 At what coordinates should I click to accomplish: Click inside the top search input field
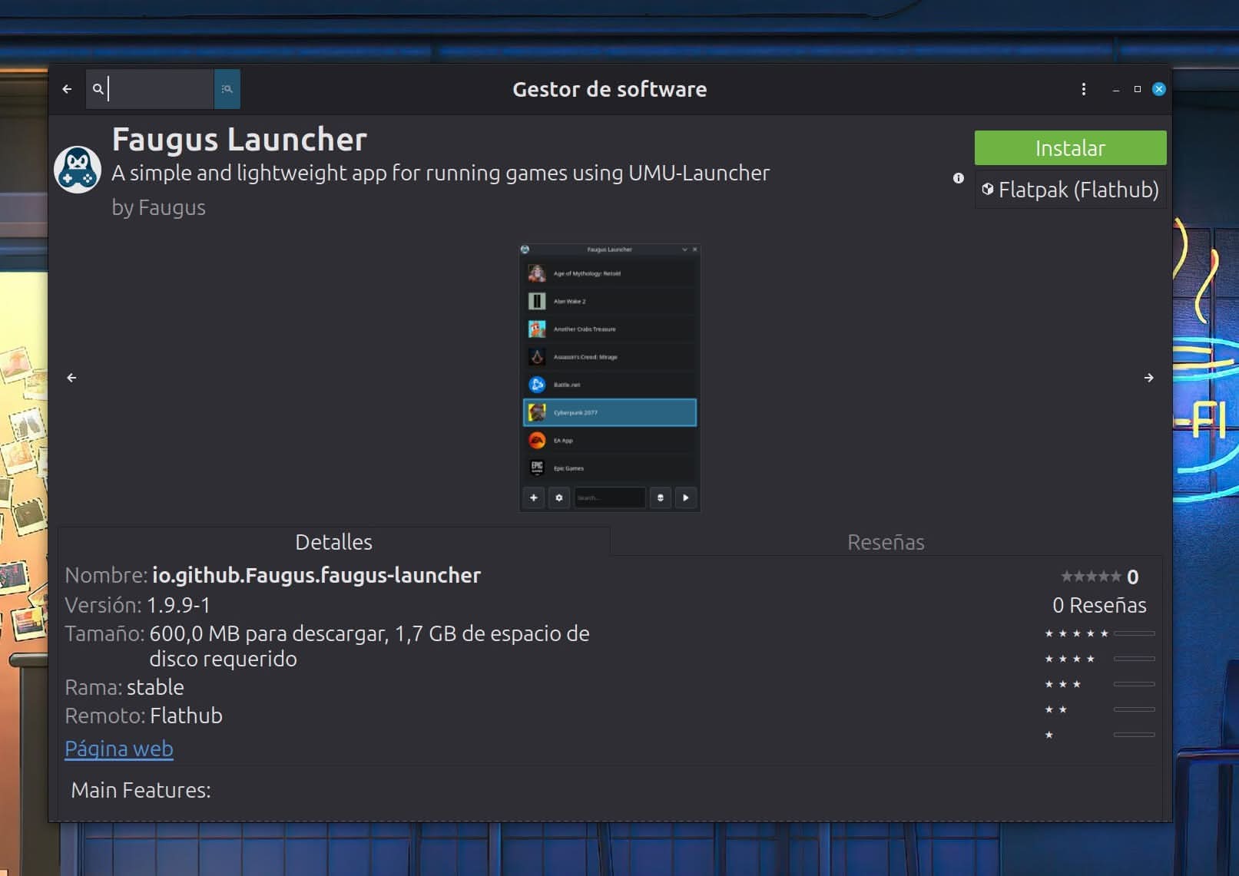[154, 89]
